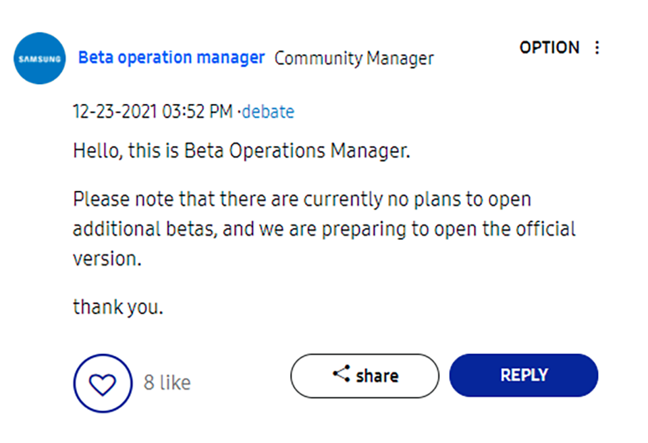648x443 pixels.
Task: Click the "thank you." closing text
Action: (118, 307)
